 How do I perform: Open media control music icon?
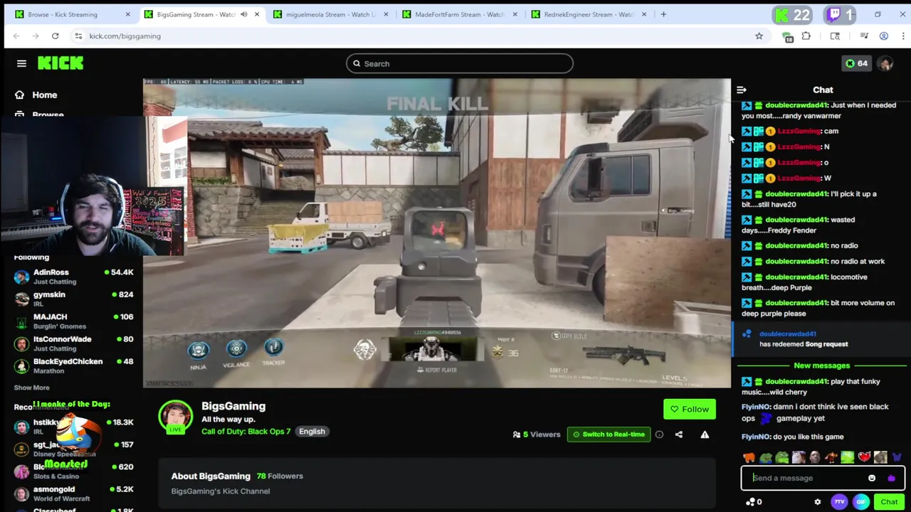coord(864,36)
